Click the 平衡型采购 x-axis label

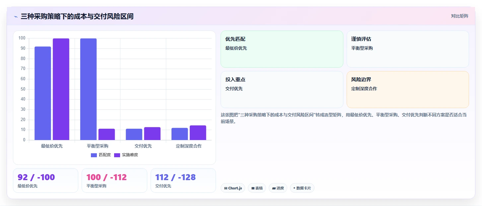(x=98, y=146)
